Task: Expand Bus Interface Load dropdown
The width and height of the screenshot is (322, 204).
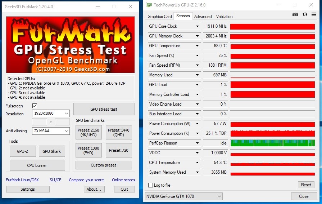Action: click(x=197, y=114)
